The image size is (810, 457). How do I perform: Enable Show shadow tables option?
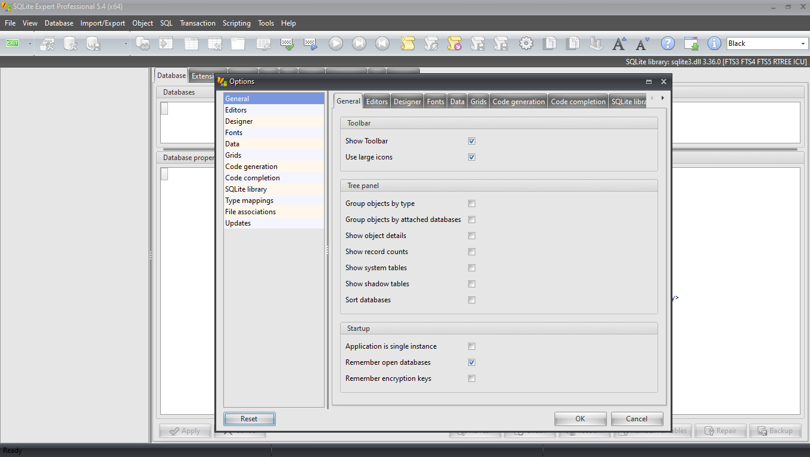tap(472, 284)
